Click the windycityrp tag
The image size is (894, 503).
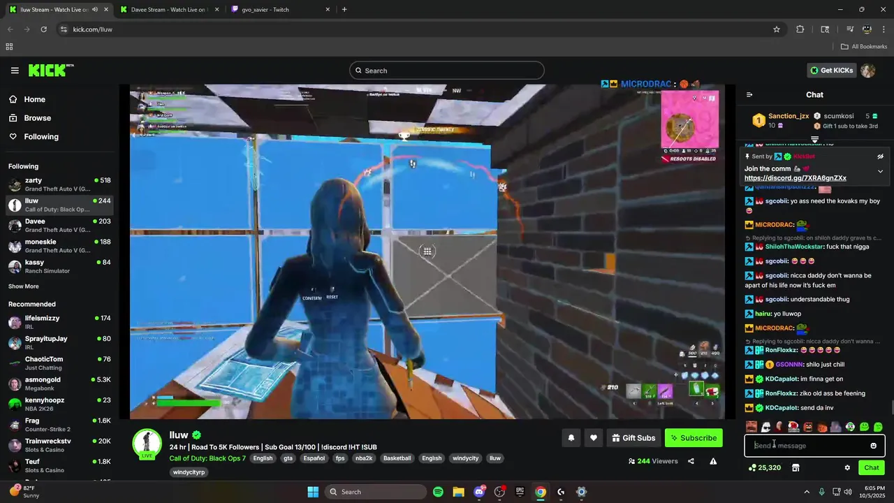[x=189, y=472]
